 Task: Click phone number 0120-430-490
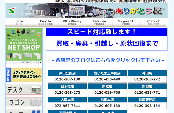tap(107, 79)
